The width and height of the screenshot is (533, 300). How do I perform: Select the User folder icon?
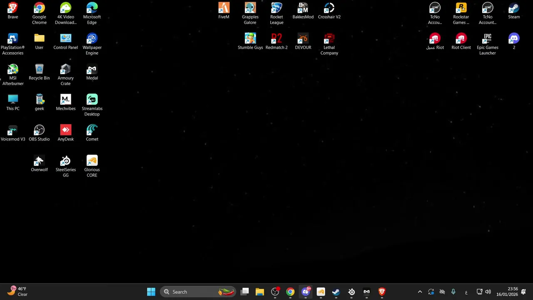click(39, 42)
